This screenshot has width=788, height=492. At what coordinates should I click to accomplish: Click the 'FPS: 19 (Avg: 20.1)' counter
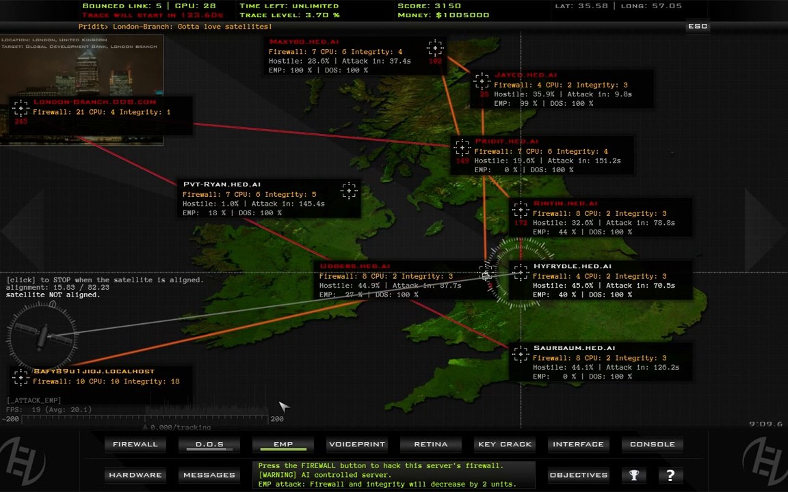click(49, 410)
